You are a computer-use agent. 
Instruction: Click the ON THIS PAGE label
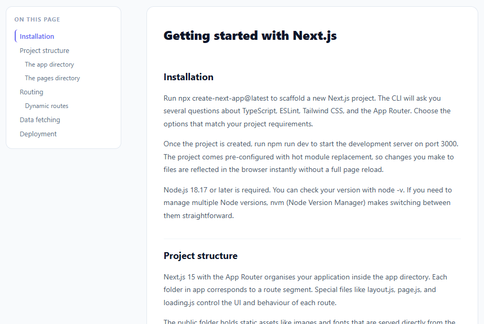click(37, 19)
